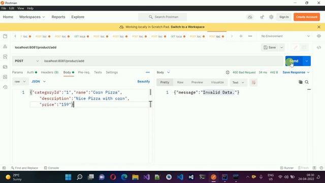
Task: Click the network globe icon in response
Action: tap(227, 72)
